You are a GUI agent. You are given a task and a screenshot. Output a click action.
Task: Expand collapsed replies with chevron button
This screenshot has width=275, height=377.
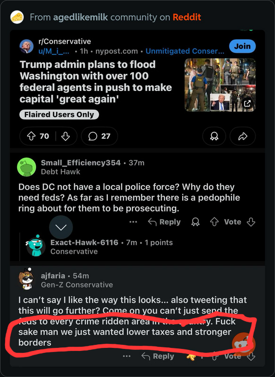[x=61, y=227]
